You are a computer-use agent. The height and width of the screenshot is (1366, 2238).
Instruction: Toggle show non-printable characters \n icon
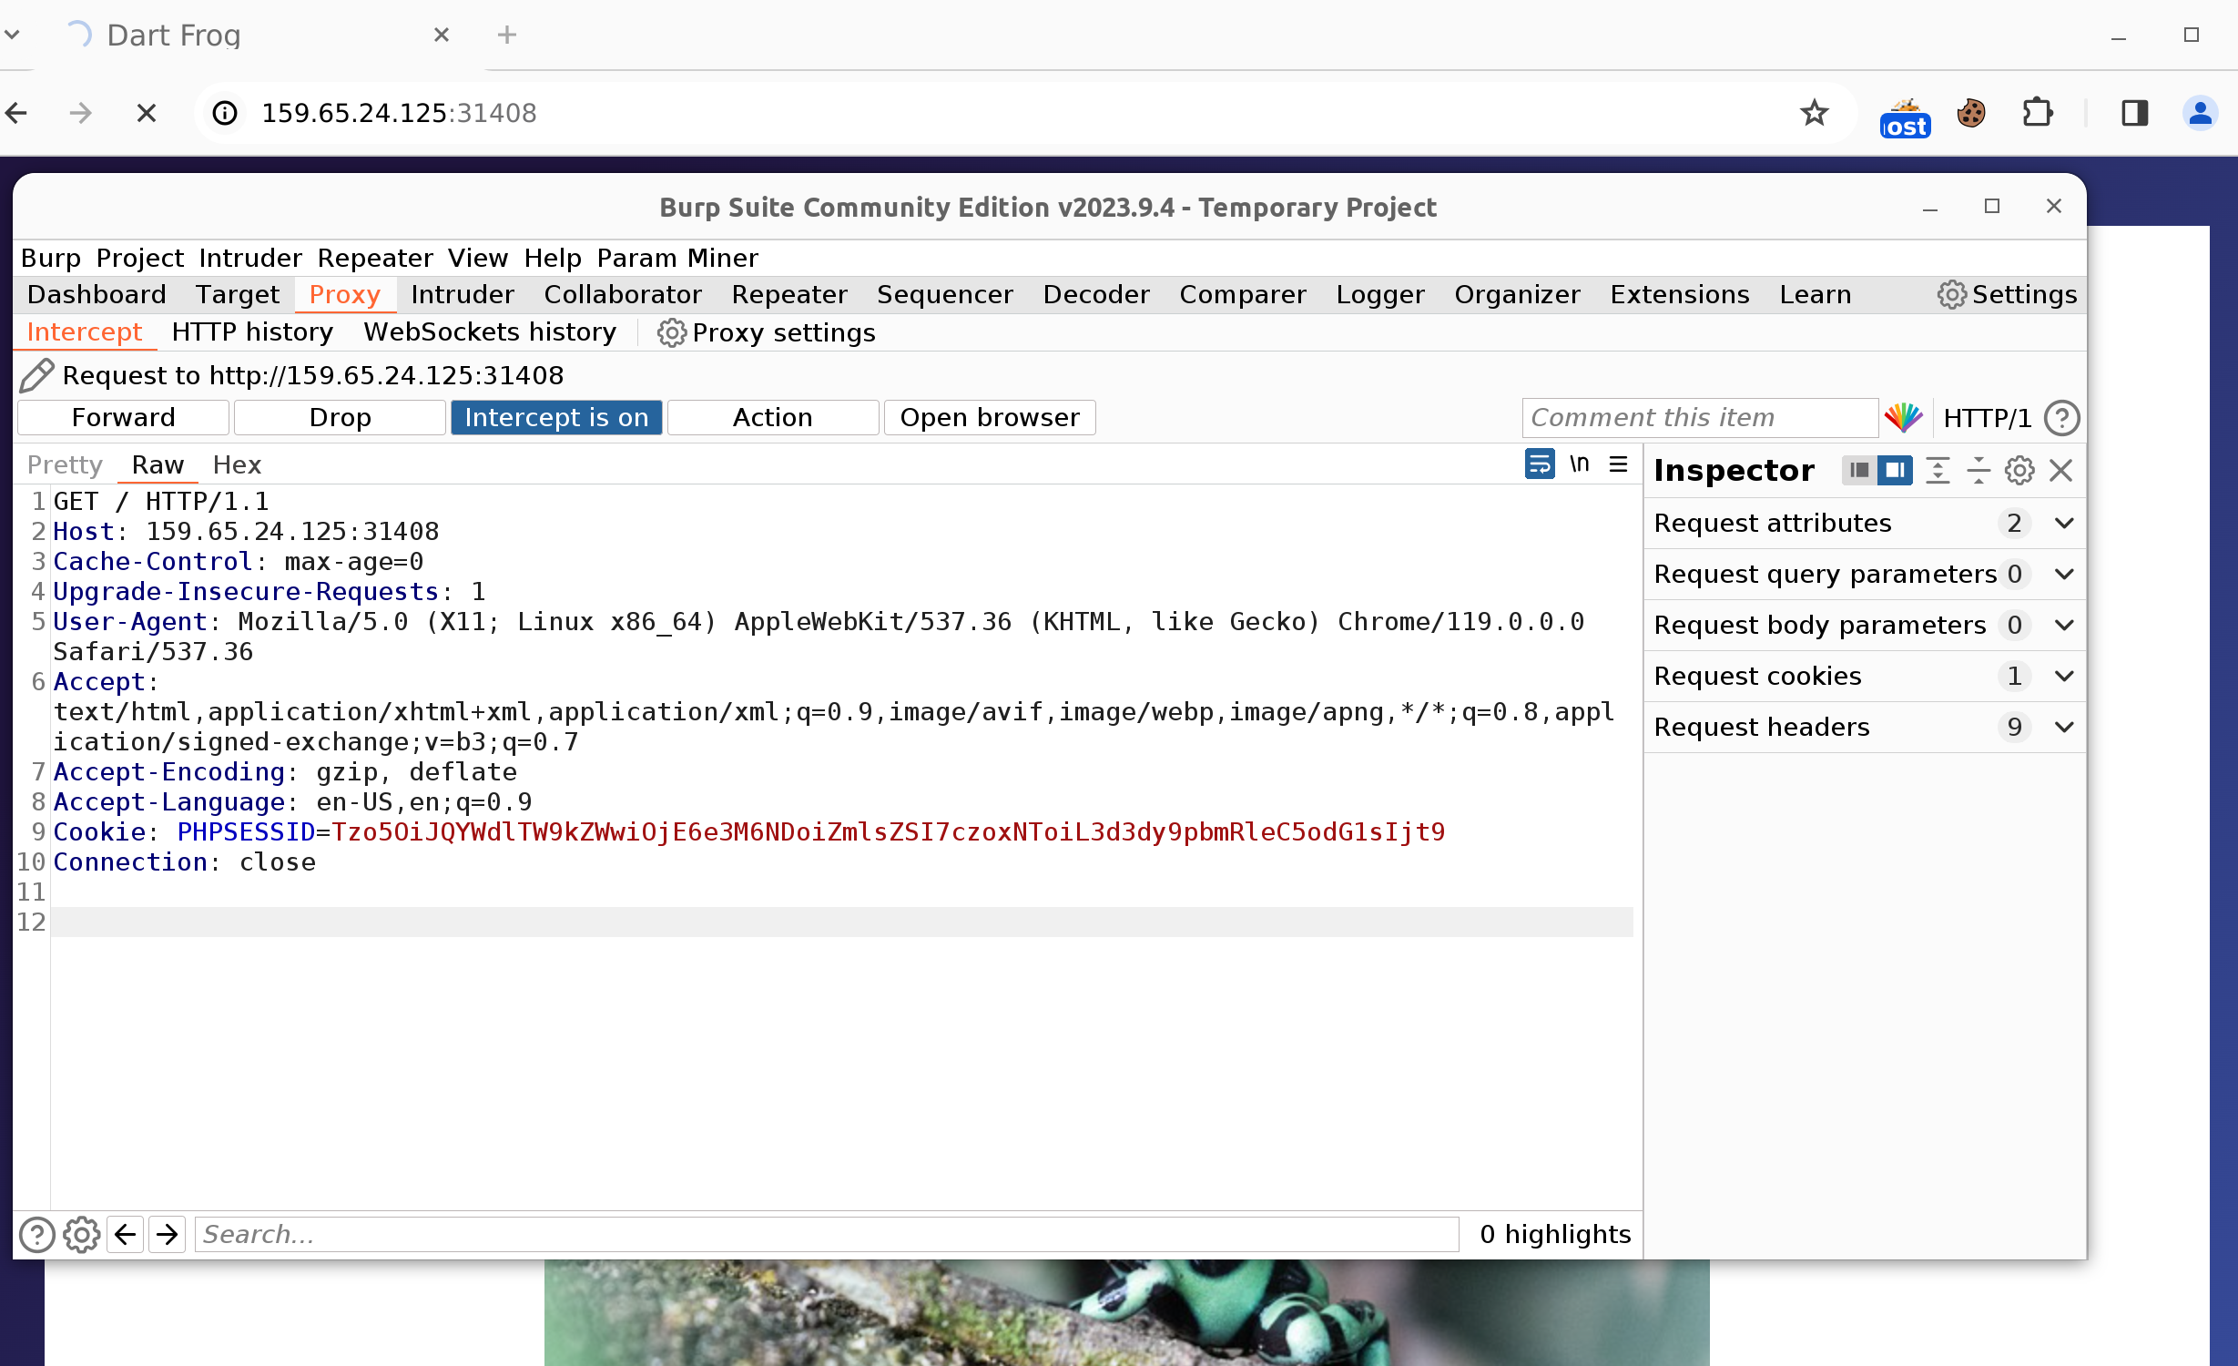[x=1579, y=464]
